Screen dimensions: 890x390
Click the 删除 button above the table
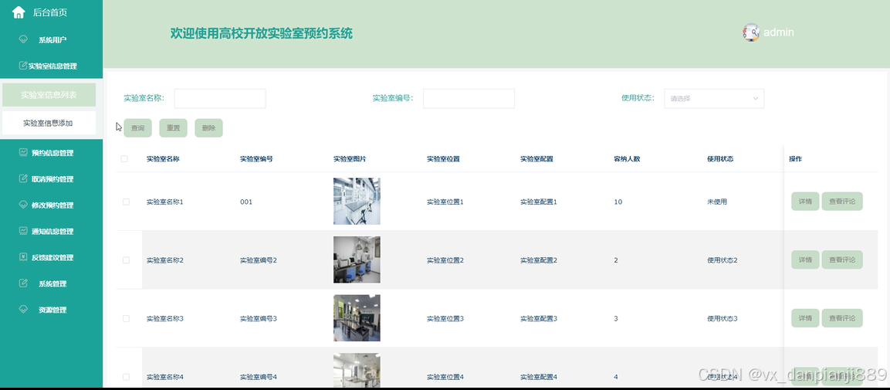point(208,128)
